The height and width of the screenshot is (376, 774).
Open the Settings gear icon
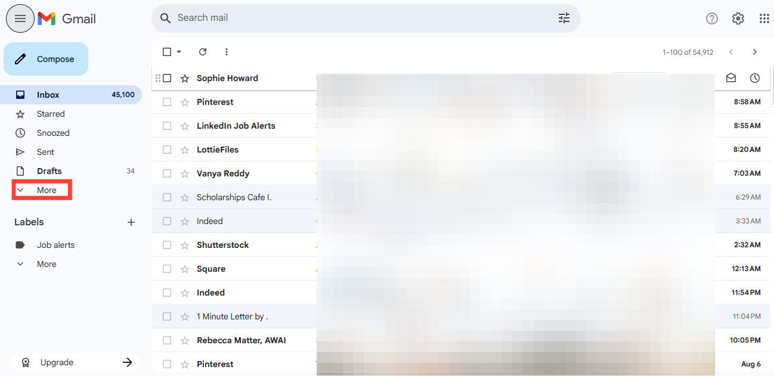[x=738, y=18]
